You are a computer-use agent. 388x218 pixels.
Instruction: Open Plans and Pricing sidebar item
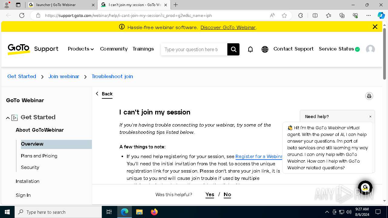point(39,156)
